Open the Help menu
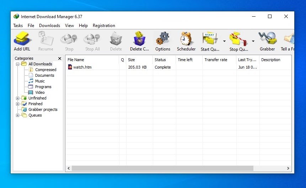Viewport: 306px width, 188px height. click(x=83, y=26)
